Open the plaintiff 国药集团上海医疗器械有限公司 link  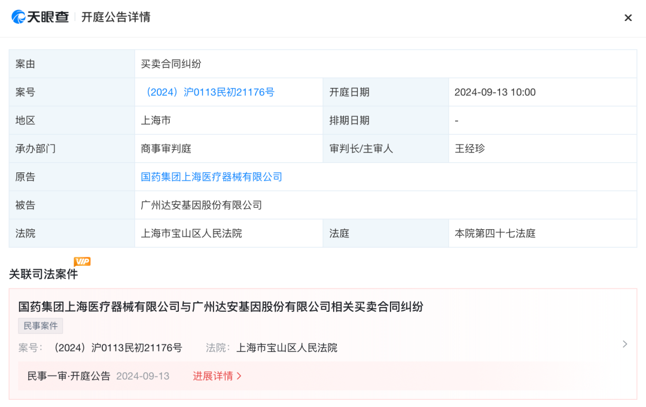pos(211,177)
